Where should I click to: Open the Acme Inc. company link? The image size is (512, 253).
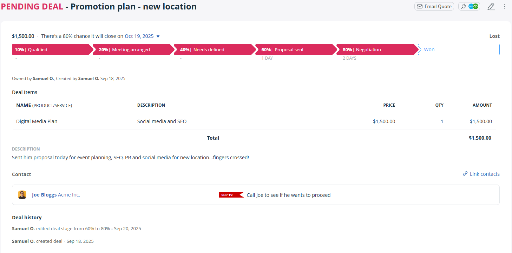click(69, 194)
